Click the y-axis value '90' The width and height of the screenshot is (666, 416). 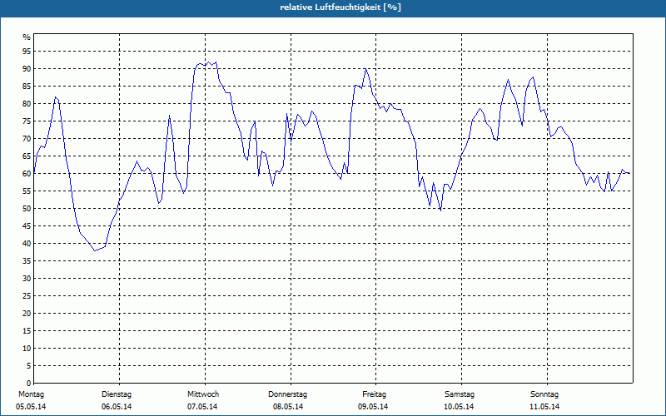(27, 69)
